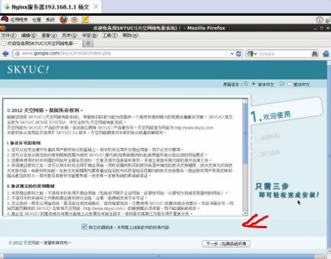Image resolution: width=331 pixels, height=259 pixels.
Task: Open the Firefox 文件 (F) menu
Action: [9, 35]
